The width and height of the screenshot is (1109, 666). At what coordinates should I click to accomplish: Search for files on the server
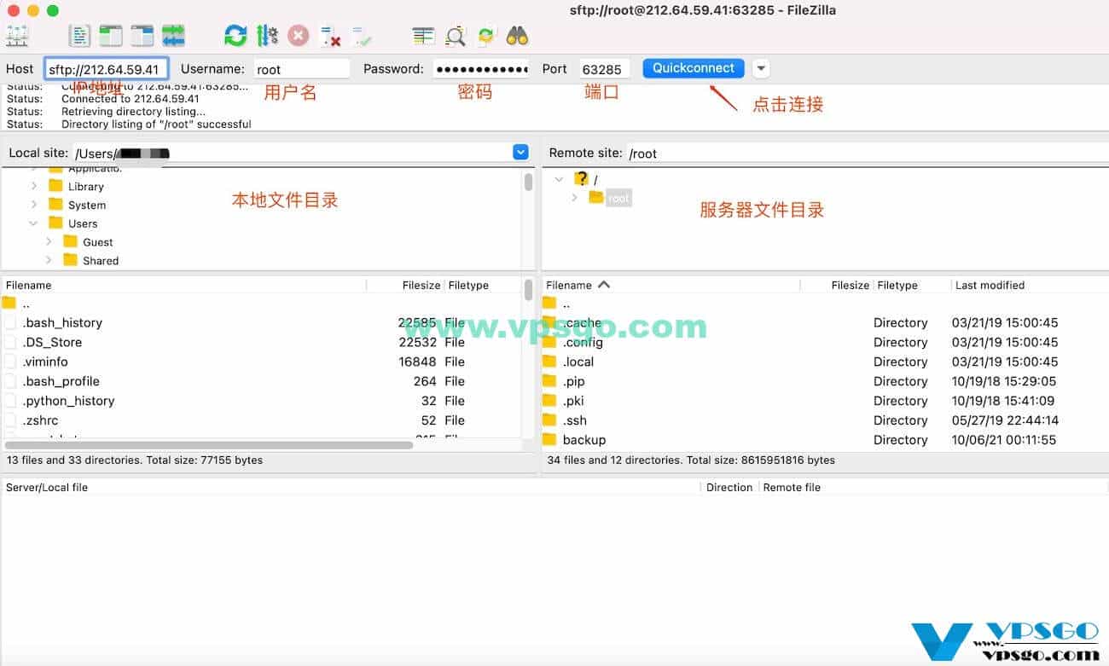coord(453,35)
